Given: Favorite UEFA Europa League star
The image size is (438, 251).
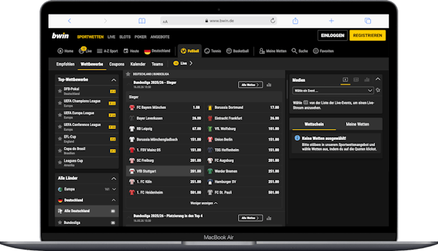Looking at the screenshot, I should point(60,115).
